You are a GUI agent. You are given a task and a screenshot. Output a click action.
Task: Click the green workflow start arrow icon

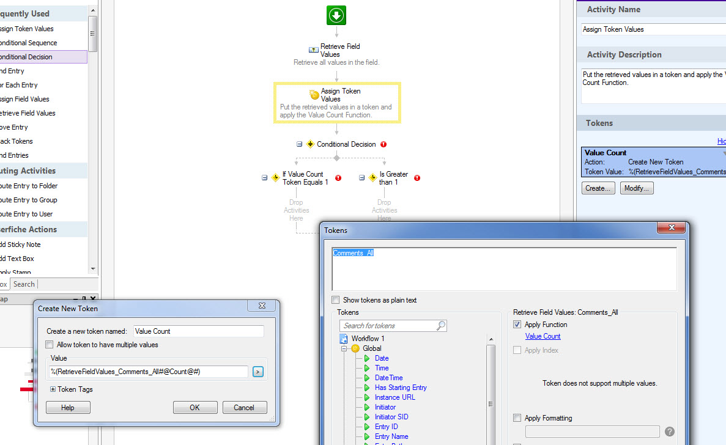click(x=336, y=15)
